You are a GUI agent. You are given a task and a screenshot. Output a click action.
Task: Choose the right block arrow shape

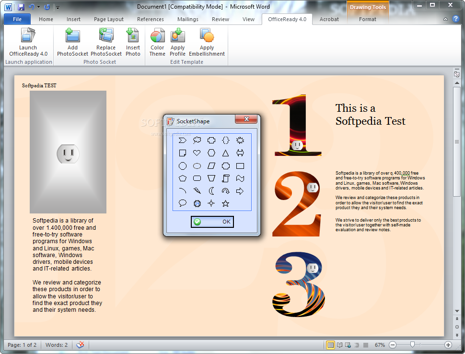pyautogui.click(x=240, y=191)
